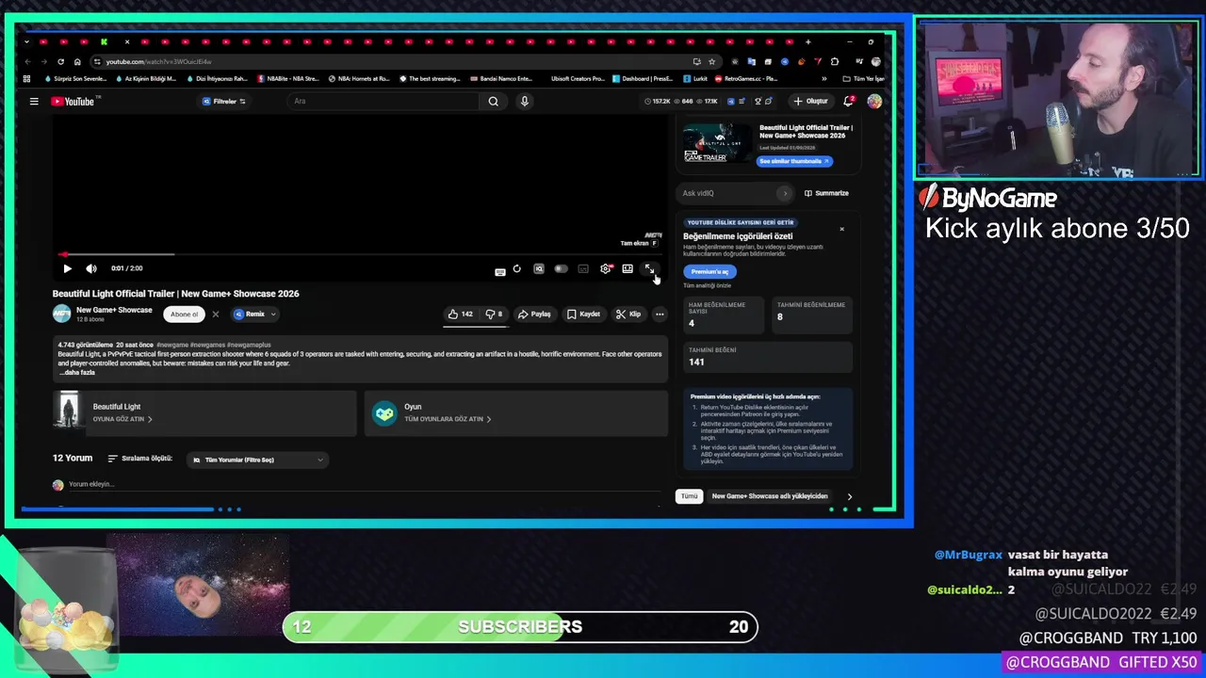Open the Chrome extensions puzzle icon
Image resolution: width=1206 pixels, height=678 pixels.
834,61
